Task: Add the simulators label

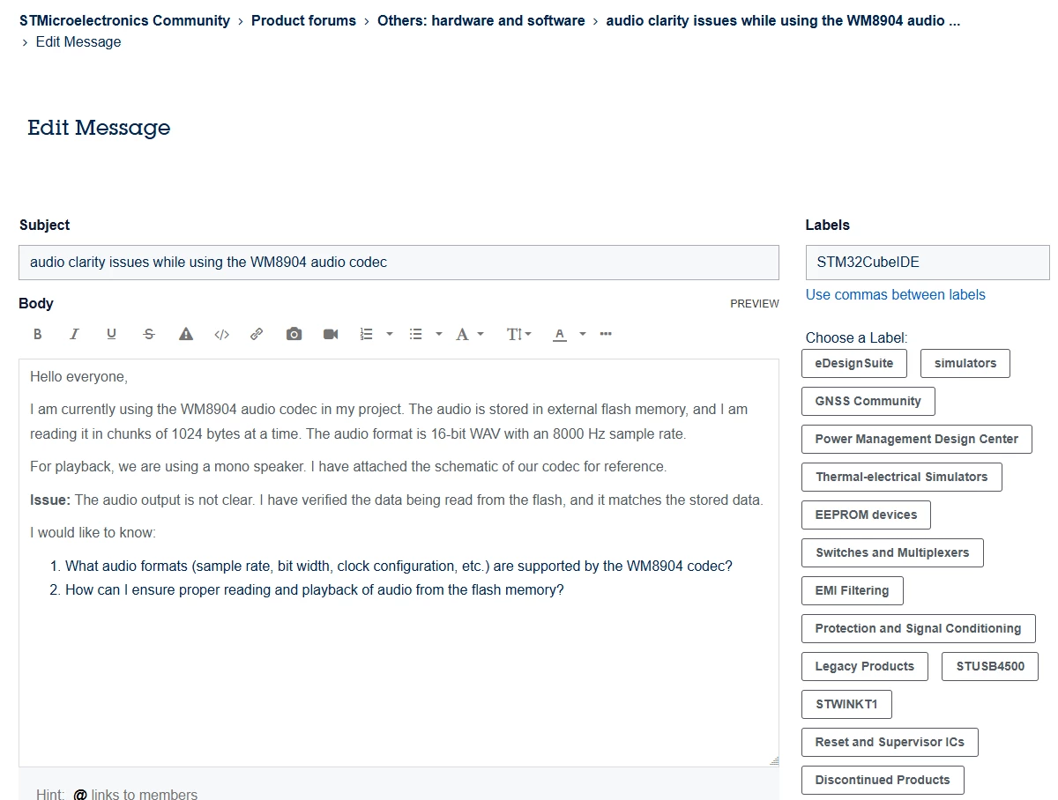Action: click(x=965, y=363)
